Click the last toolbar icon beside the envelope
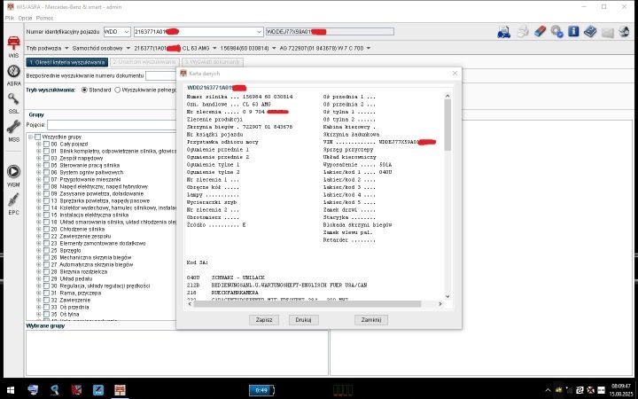 coord(624,32)
